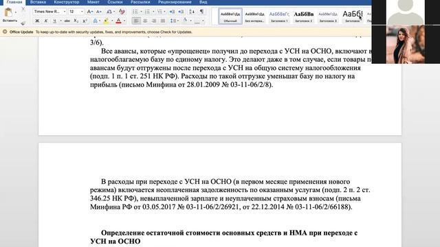Show paragraph marks (¶) icon
The width and height of the screenshot is (440, 247).
pos(201,12)
